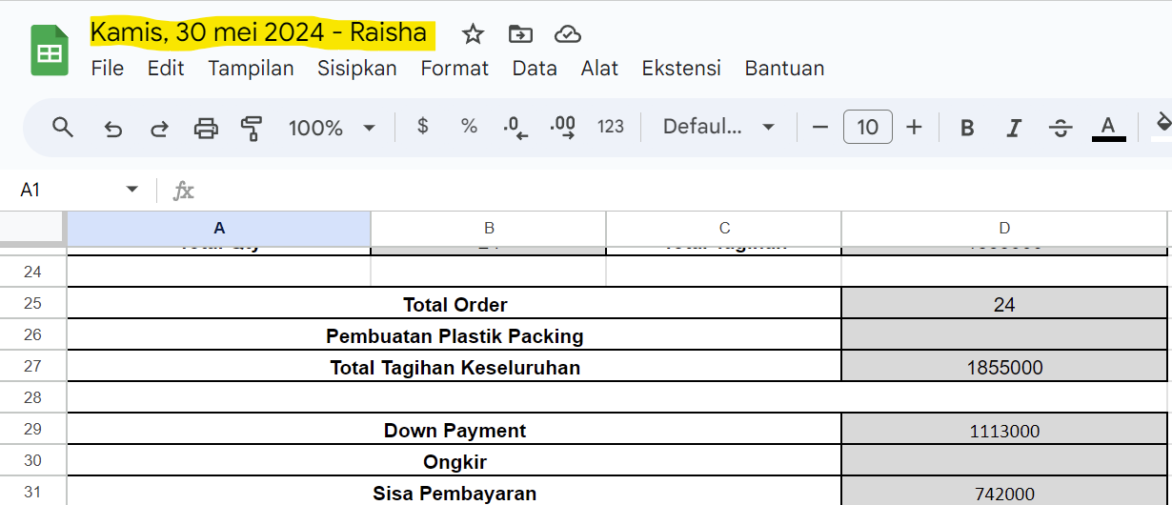The height and width of the screenshot is (505, 1172).
Task: Select row 29 header
Action: tap(32, 430)
